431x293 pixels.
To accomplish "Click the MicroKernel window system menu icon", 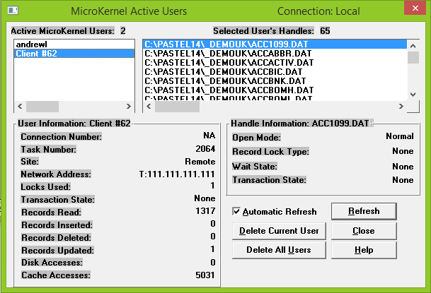I will 13,11.
